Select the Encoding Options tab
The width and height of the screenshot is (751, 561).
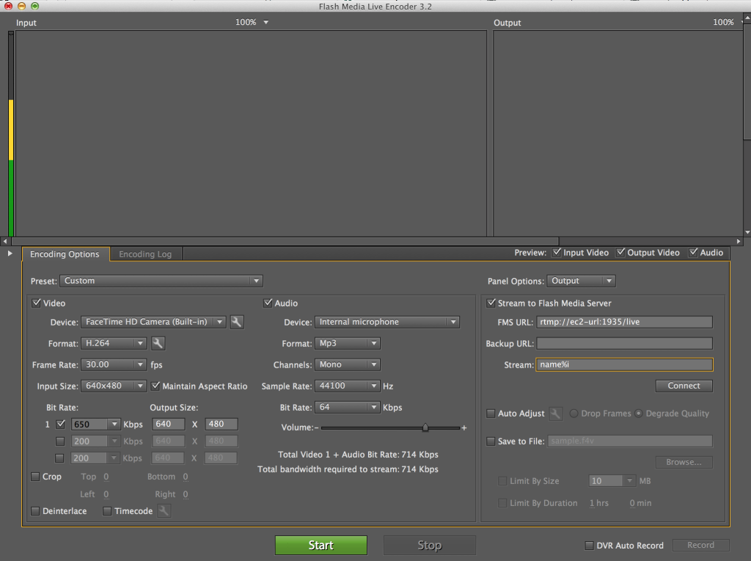click(65, 254)
